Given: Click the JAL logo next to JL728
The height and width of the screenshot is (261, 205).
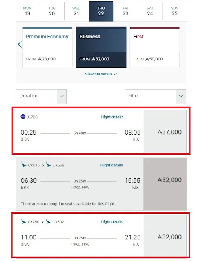Looking at the screenshot, I should pyautogui.click(x=23, y=117).
